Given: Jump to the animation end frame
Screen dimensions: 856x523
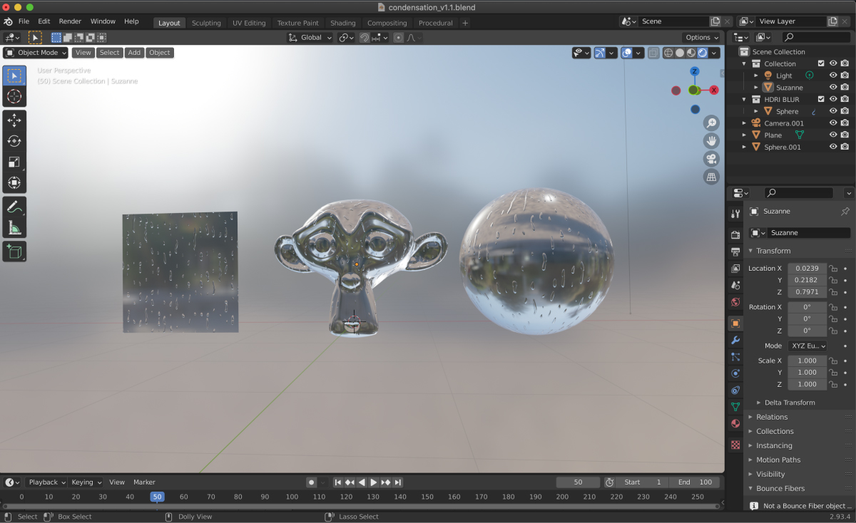Looking at the screenshot, I should click(x=398, y=482).
